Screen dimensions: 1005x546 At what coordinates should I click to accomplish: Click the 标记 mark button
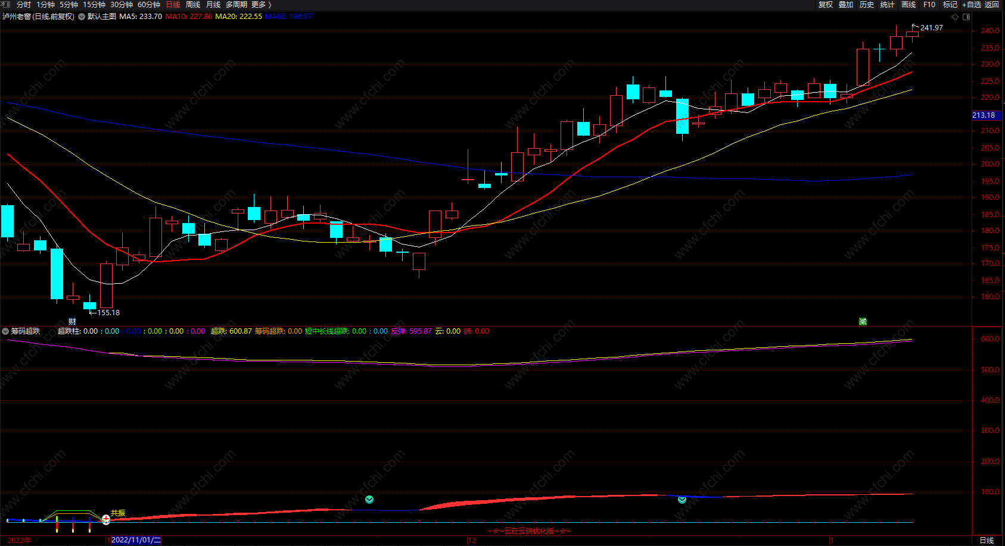pyautogui.click(x=950, y=5)
